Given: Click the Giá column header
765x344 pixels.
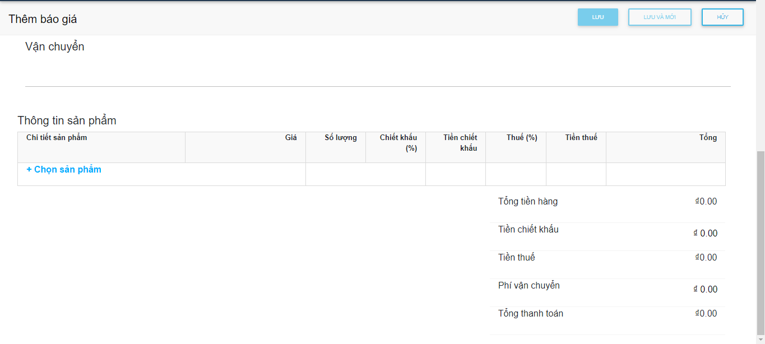Looking at the screenshot, I should click(290, 138).
